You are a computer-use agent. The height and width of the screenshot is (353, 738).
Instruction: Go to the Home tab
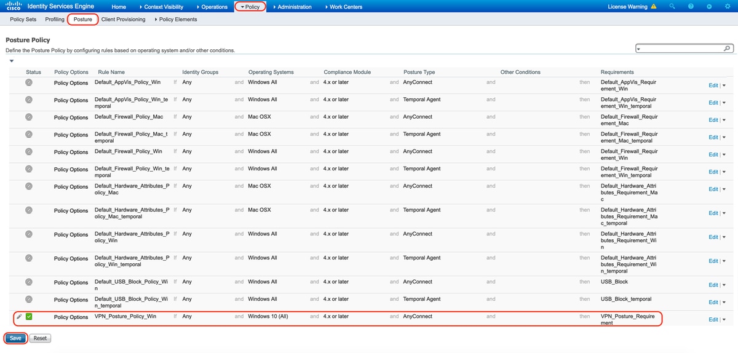pos(119,7)
